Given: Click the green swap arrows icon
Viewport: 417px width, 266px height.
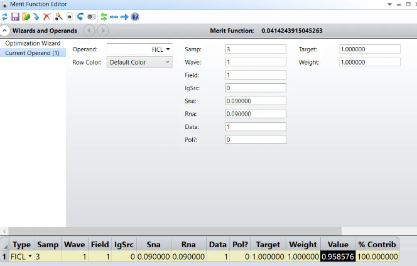Looking at the screenshot, I should [104, 17].
